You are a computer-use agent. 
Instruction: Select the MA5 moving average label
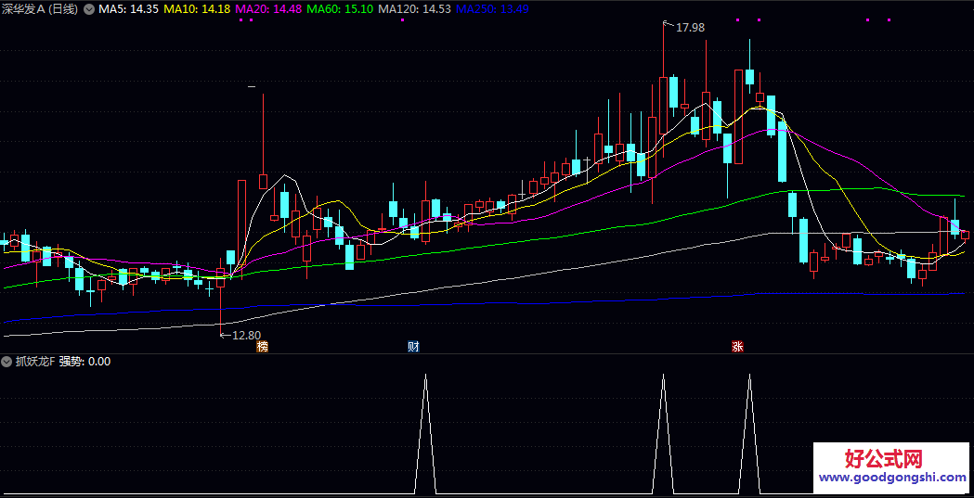coord(129,9)
